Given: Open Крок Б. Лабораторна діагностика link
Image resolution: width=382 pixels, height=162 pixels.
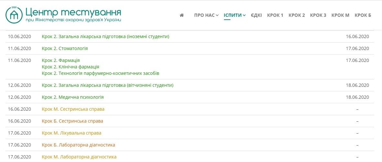Looking at the screenshot, I should tap(78, 145).
